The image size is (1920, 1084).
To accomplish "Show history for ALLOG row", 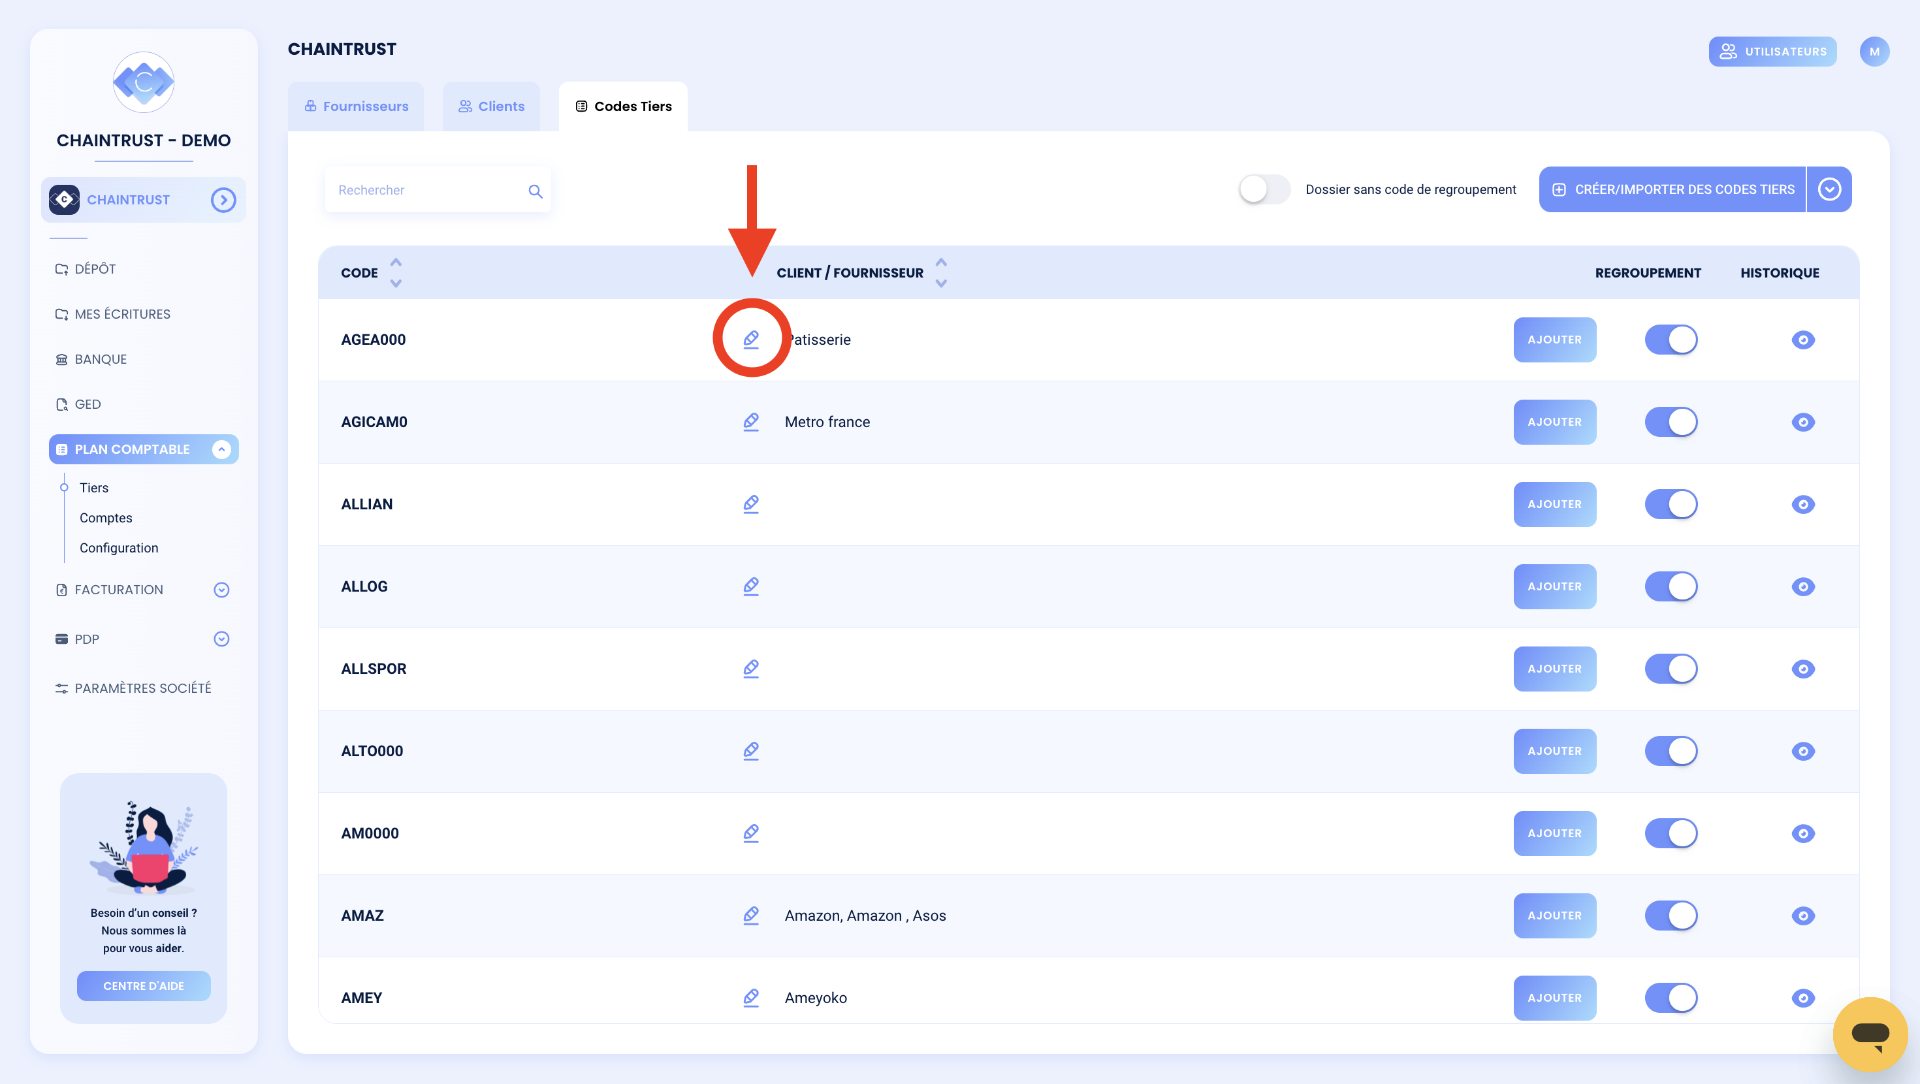I will (1802, 587).
